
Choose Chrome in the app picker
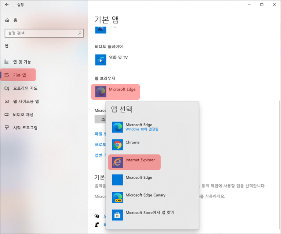[x=152, y=145]
